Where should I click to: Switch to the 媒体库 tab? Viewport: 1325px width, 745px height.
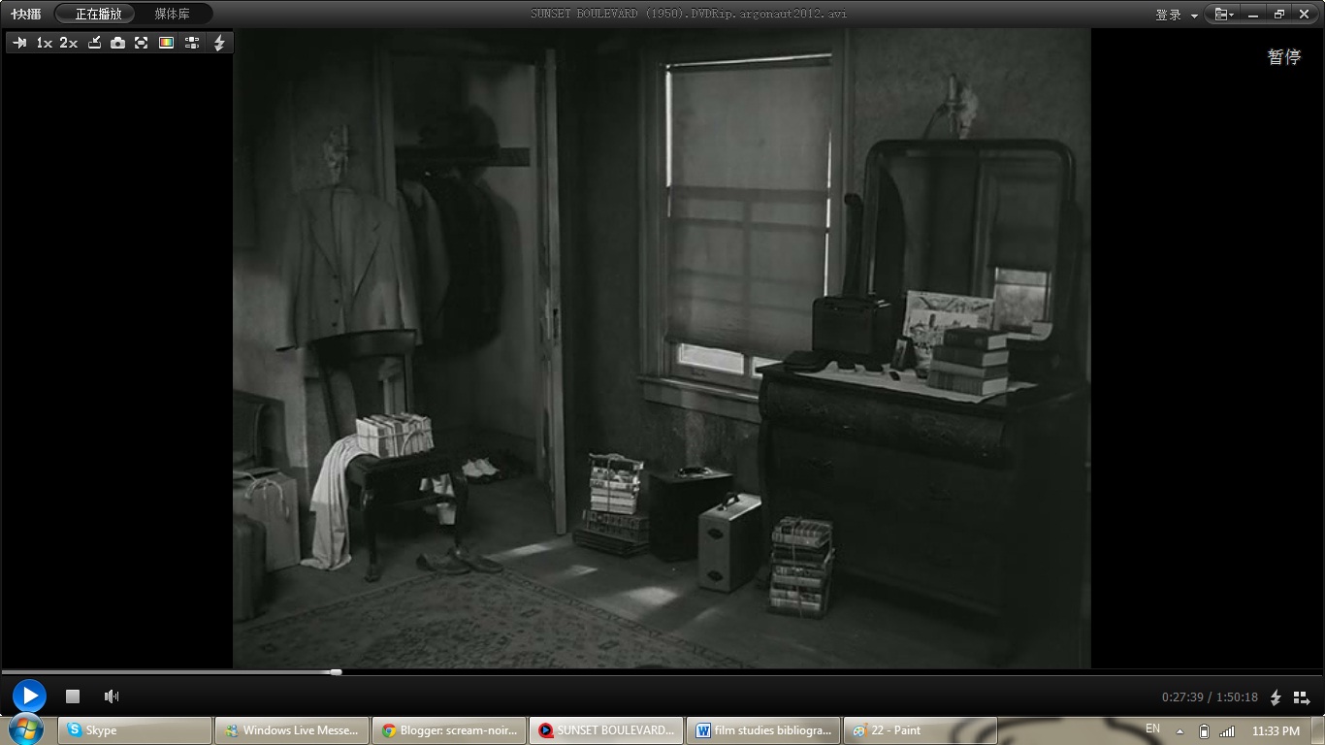pos(173,14)
